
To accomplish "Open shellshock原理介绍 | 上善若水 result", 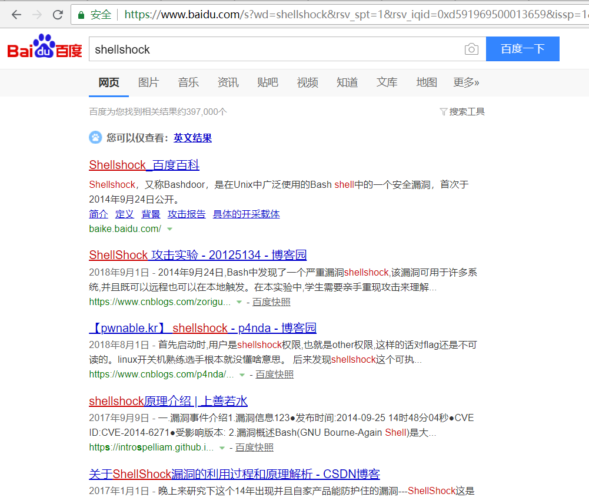I will [168, 401].
